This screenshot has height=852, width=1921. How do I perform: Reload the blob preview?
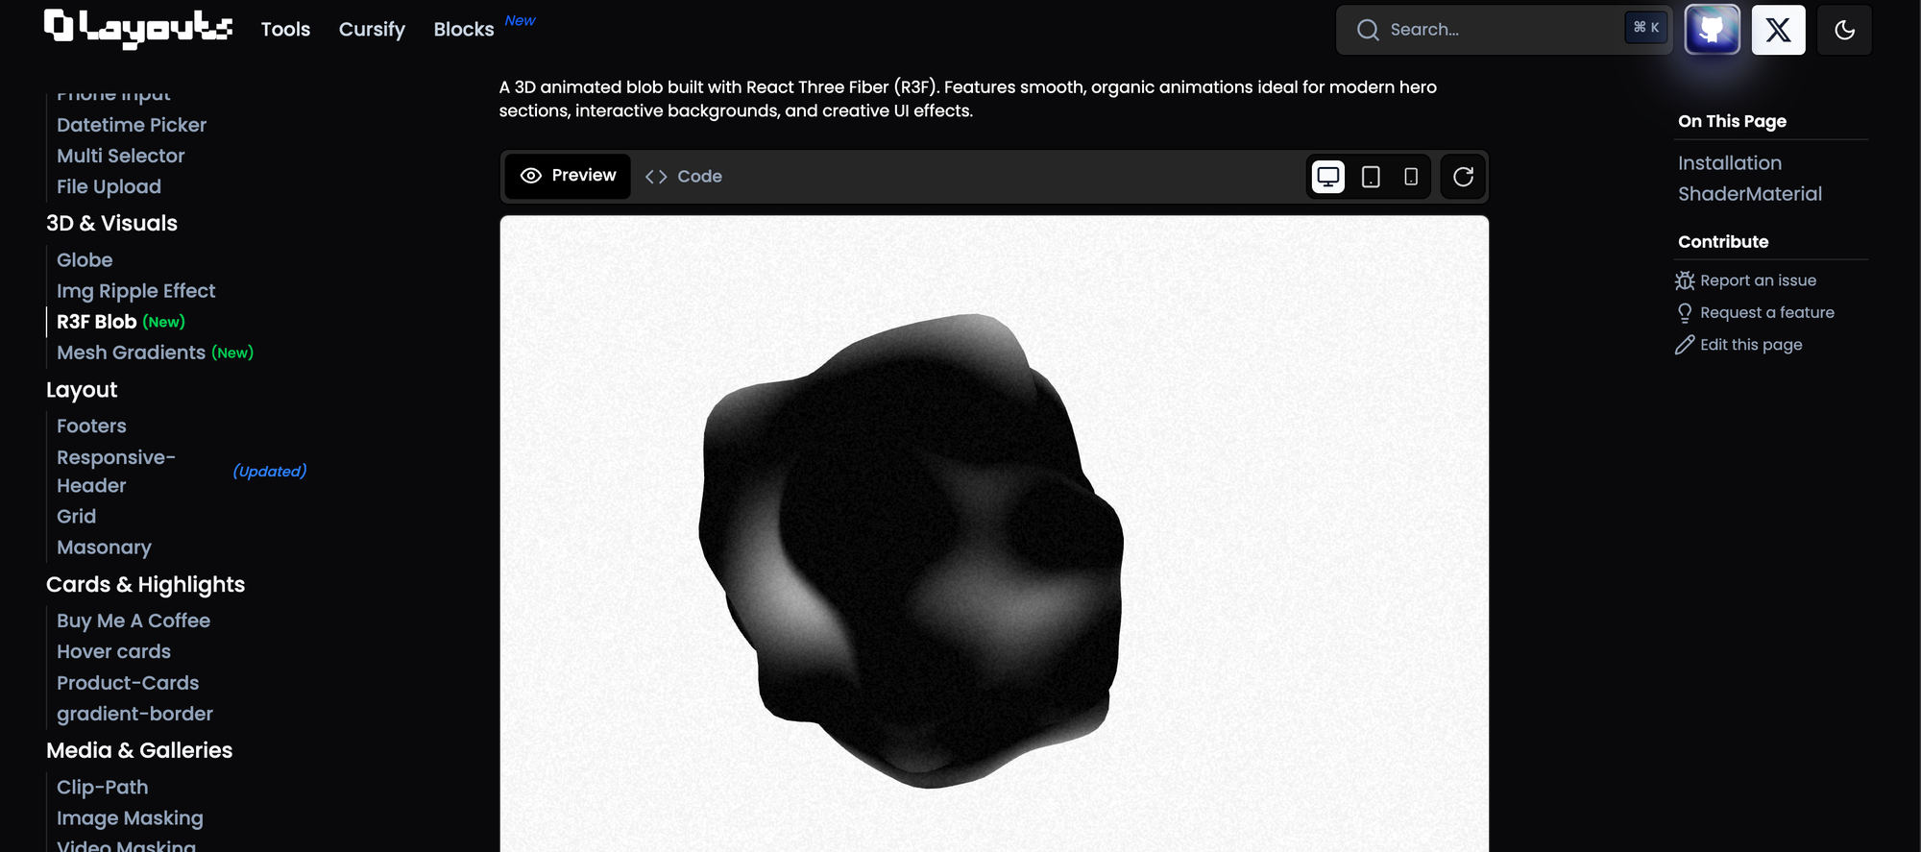coord(1463,177)
